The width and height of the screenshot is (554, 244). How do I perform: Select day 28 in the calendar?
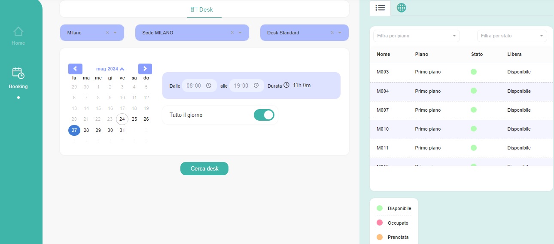[x=86, y=131]
